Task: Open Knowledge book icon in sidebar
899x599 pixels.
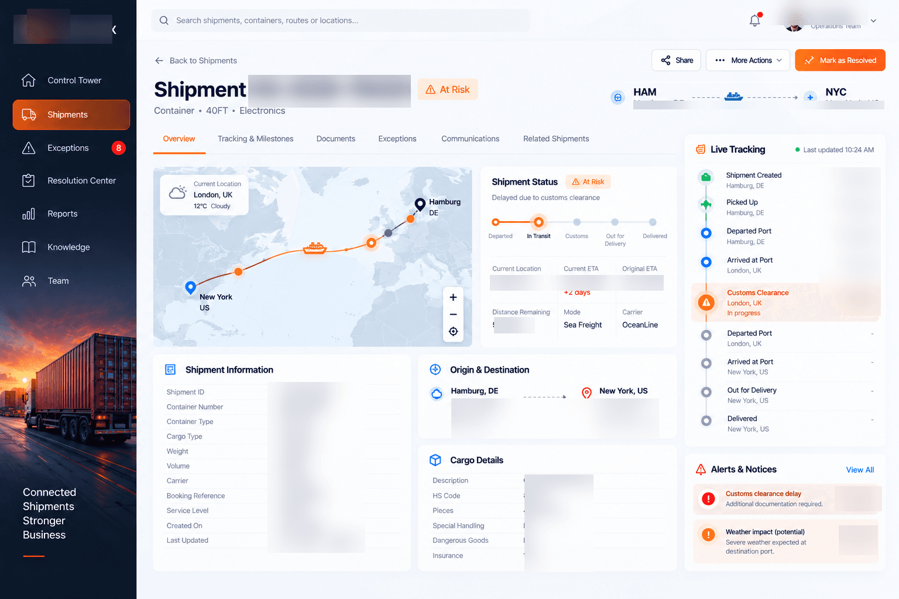Action: tap(29, 247)
